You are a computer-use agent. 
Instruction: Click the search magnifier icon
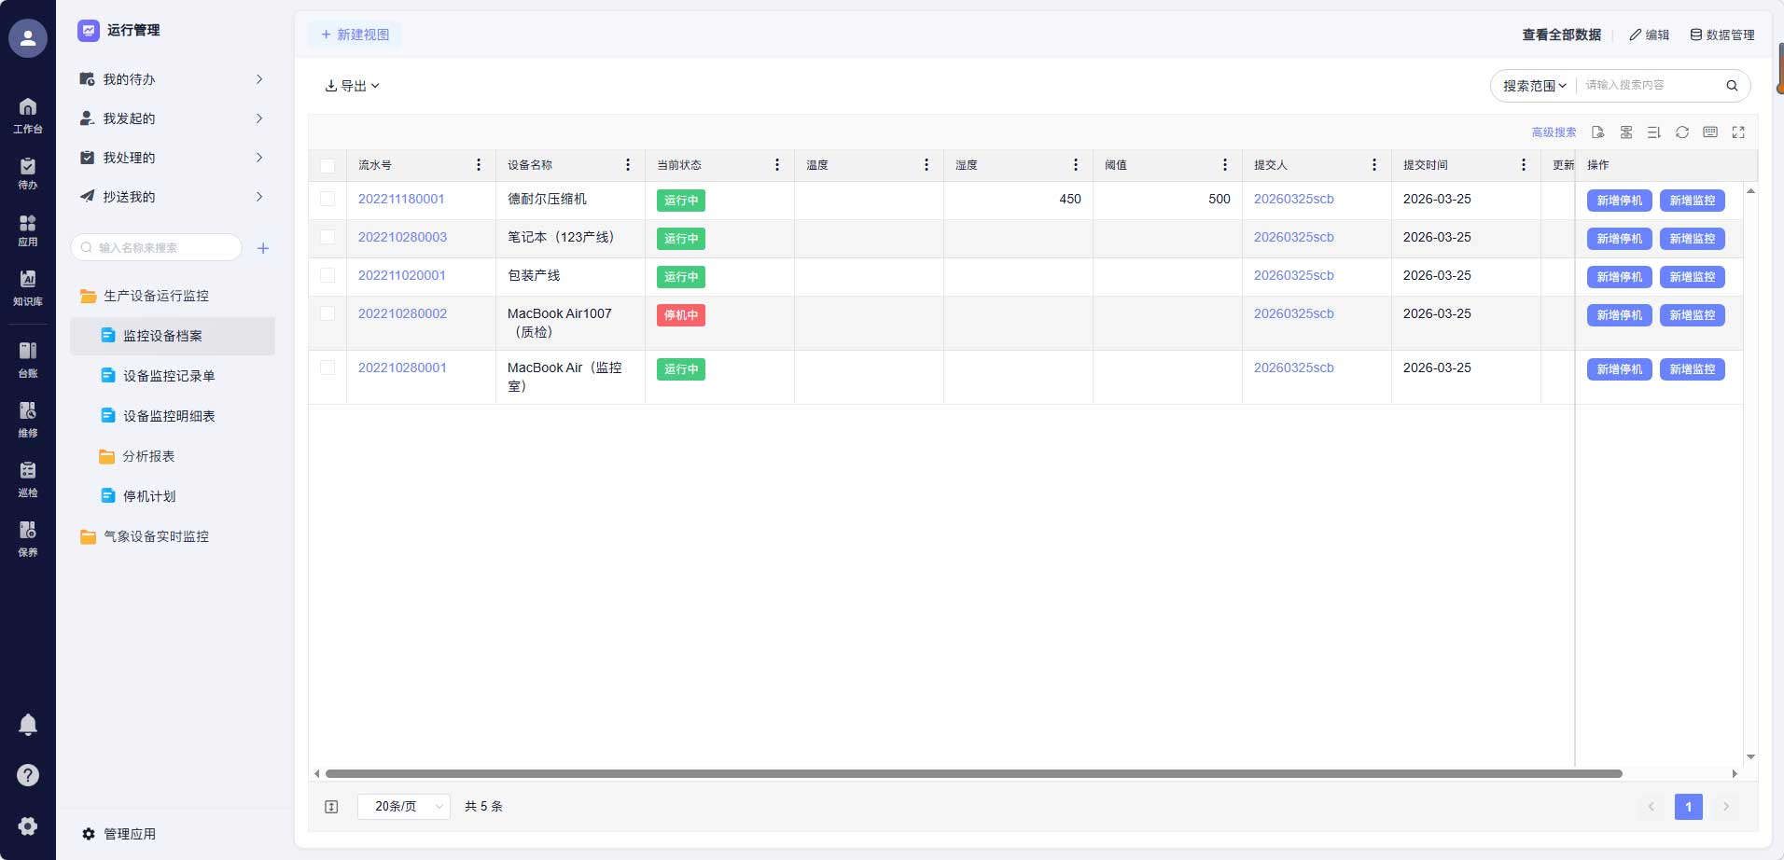click(x=1732, y=86)
